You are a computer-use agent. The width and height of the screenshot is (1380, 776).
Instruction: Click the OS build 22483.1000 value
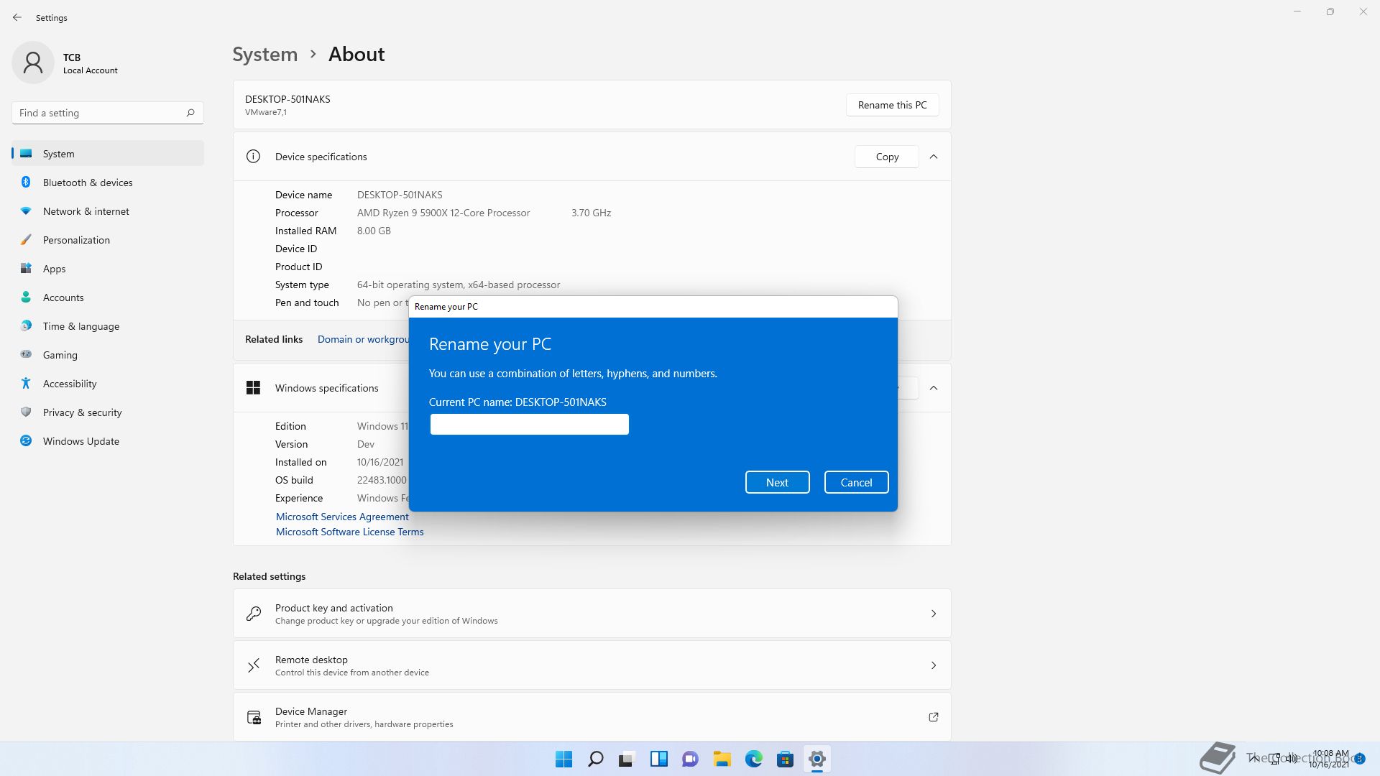[x=382, y=480]
